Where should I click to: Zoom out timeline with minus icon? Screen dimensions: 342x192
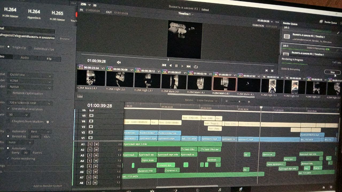227,101
